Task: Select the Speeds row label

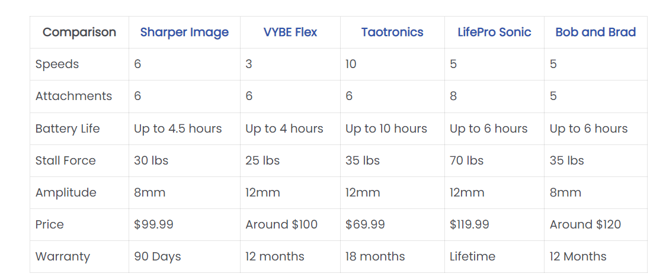Action: [57, 65]
